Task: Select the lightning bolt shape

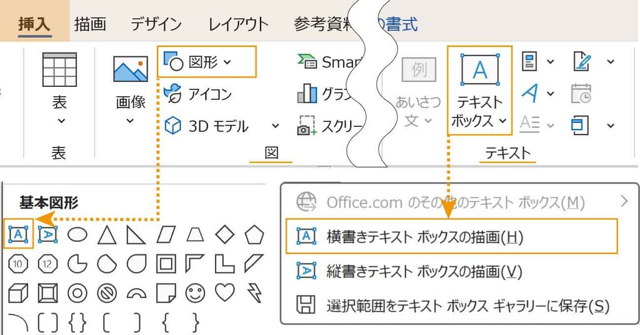Action: click(254, 293)
